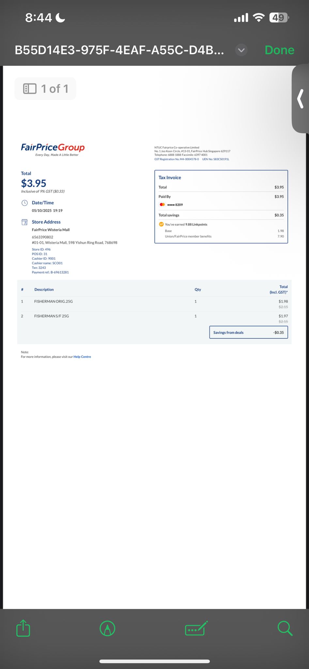This screenshot has height=669, width=309.
Task: Select 'POS ID: 31' text
Action: click(39, 254)
